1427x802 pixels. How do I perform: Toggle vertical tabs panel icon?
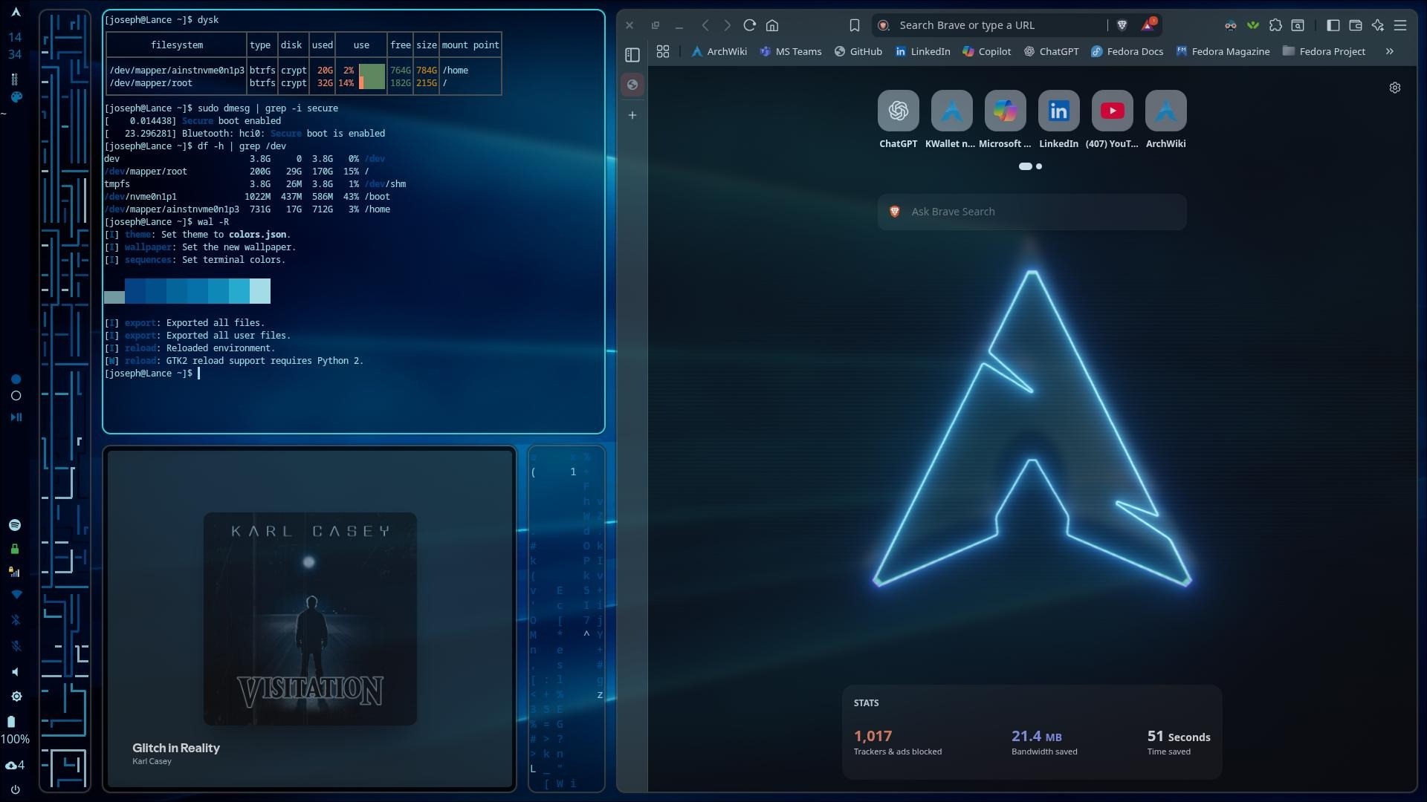pos(632,55)
